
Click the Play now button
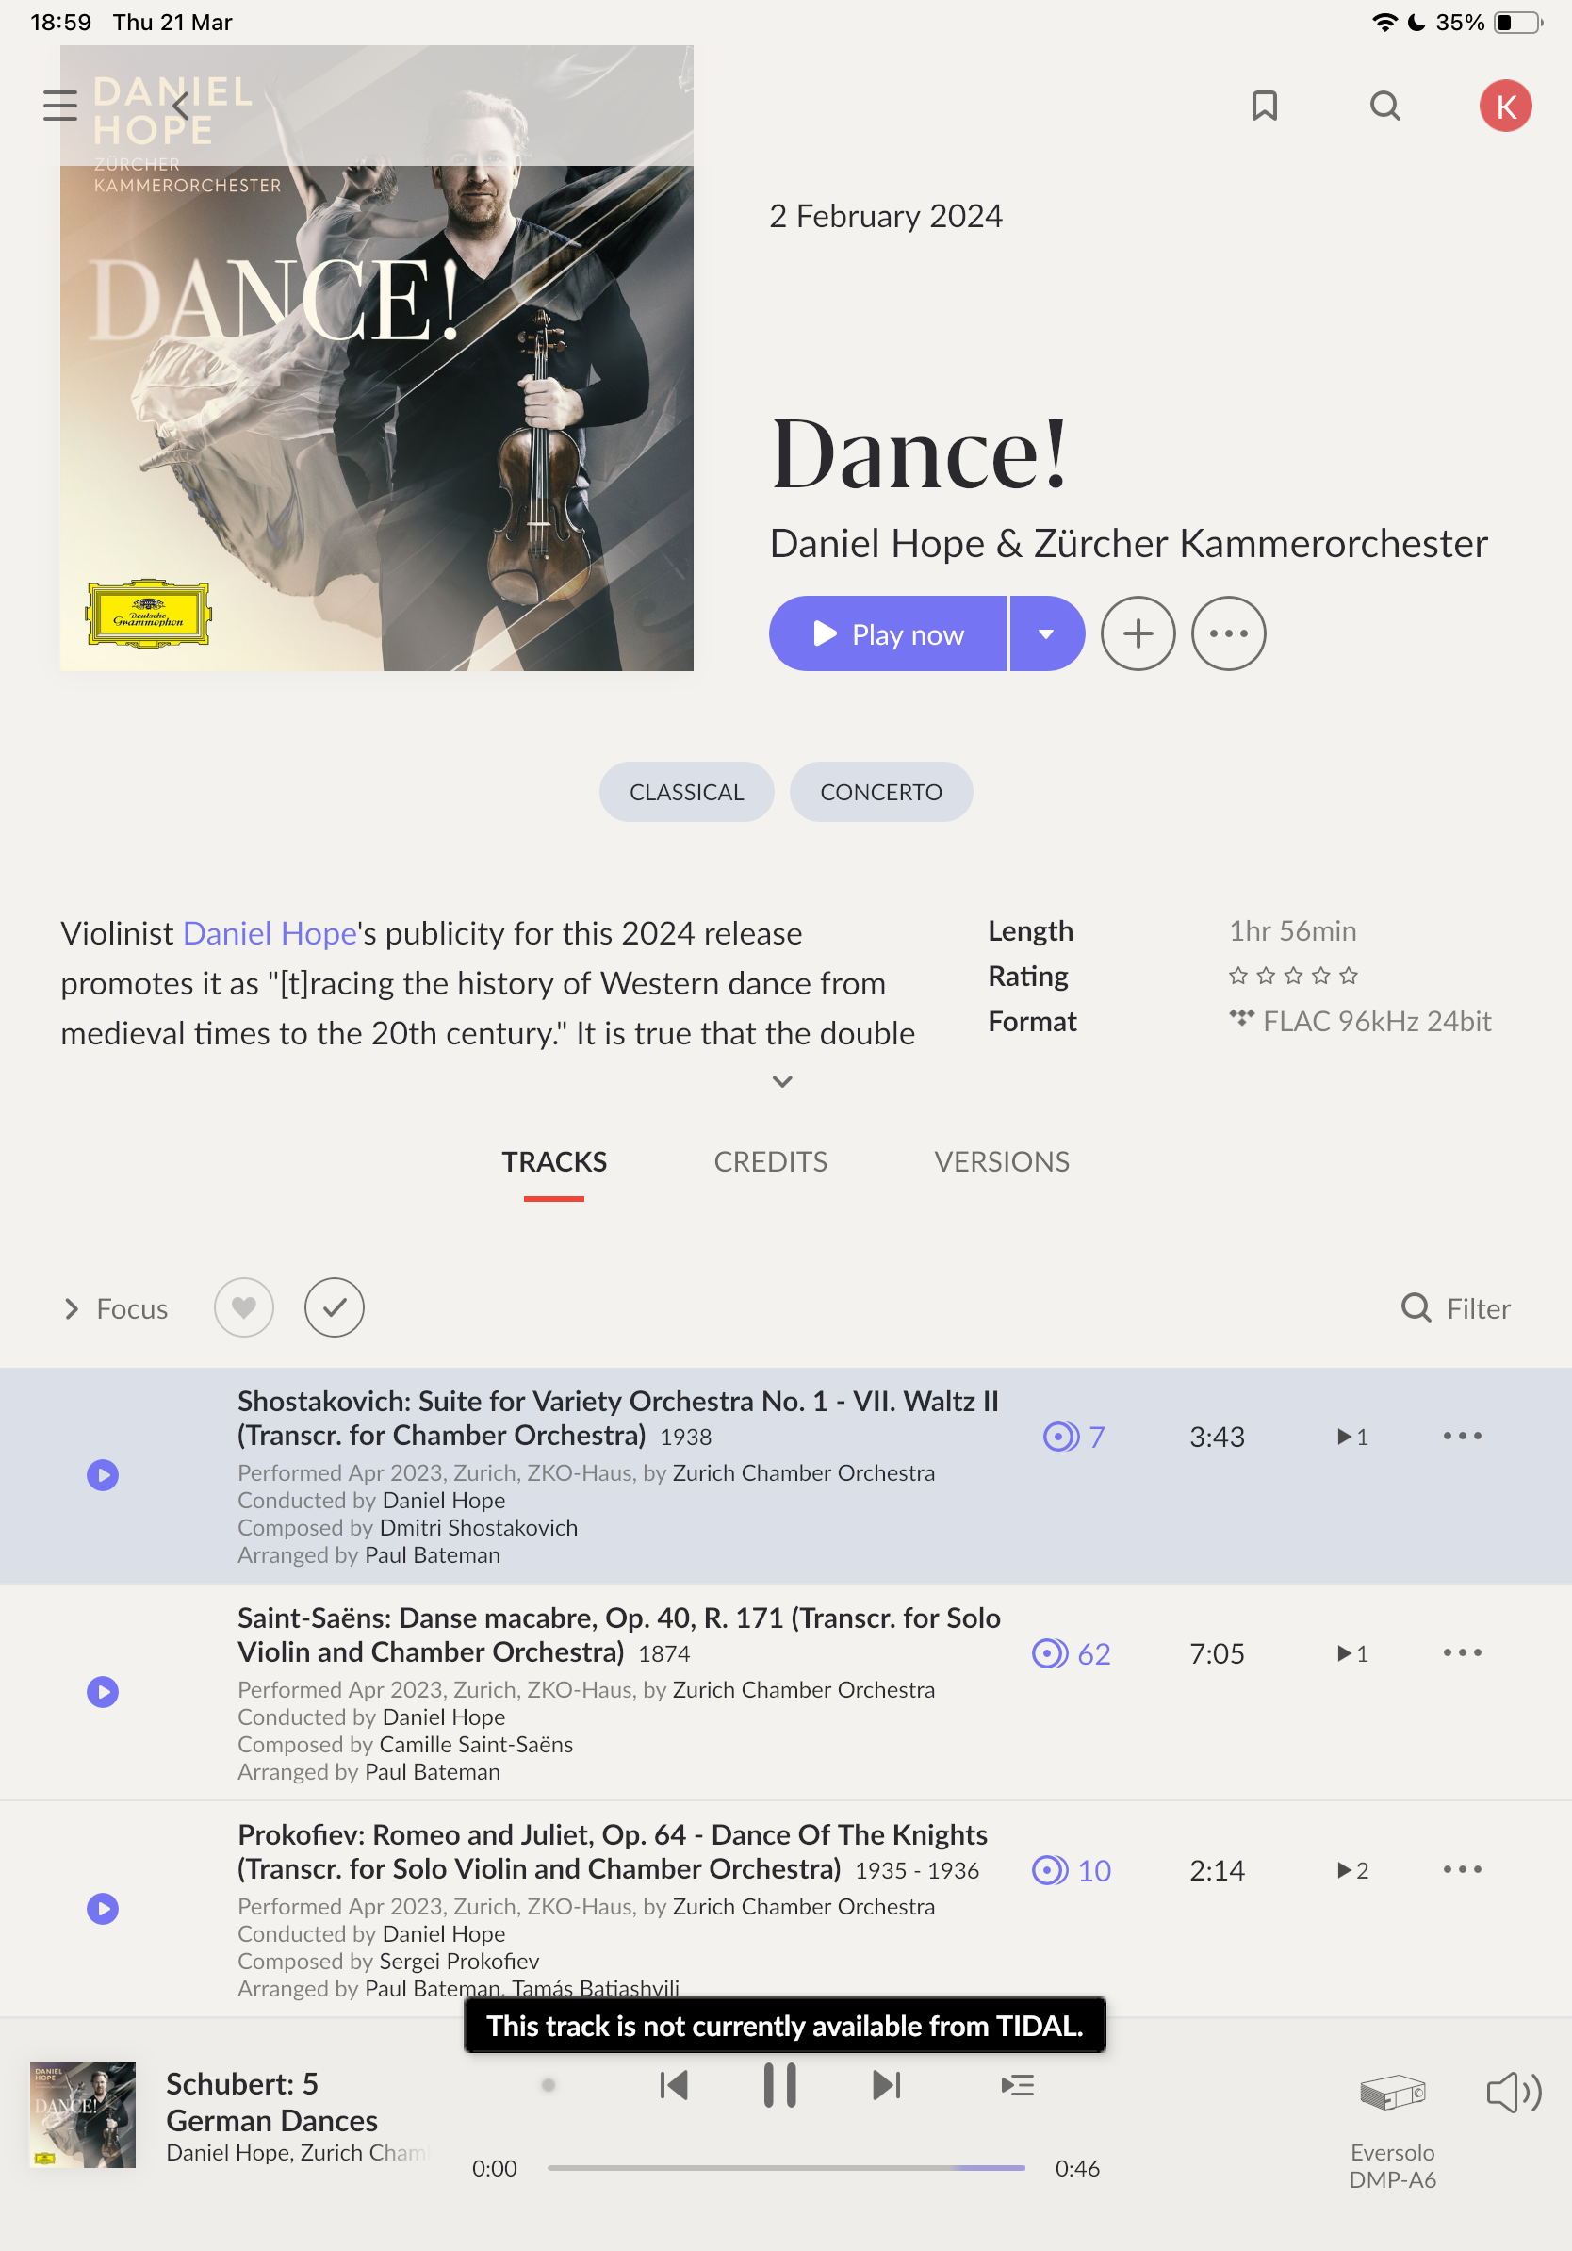click(x=888, y=633)
